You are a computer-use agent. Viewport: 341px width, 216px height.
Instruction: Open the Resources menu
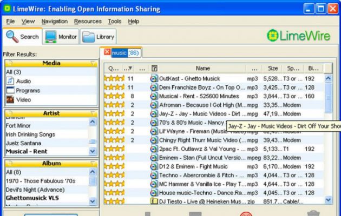(x=88, y=21)
